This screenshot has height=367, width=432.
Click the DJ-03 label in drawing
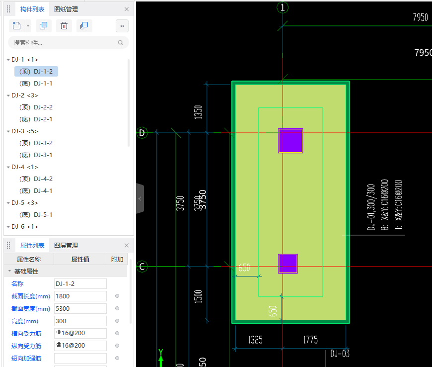(x=340, y=354)
